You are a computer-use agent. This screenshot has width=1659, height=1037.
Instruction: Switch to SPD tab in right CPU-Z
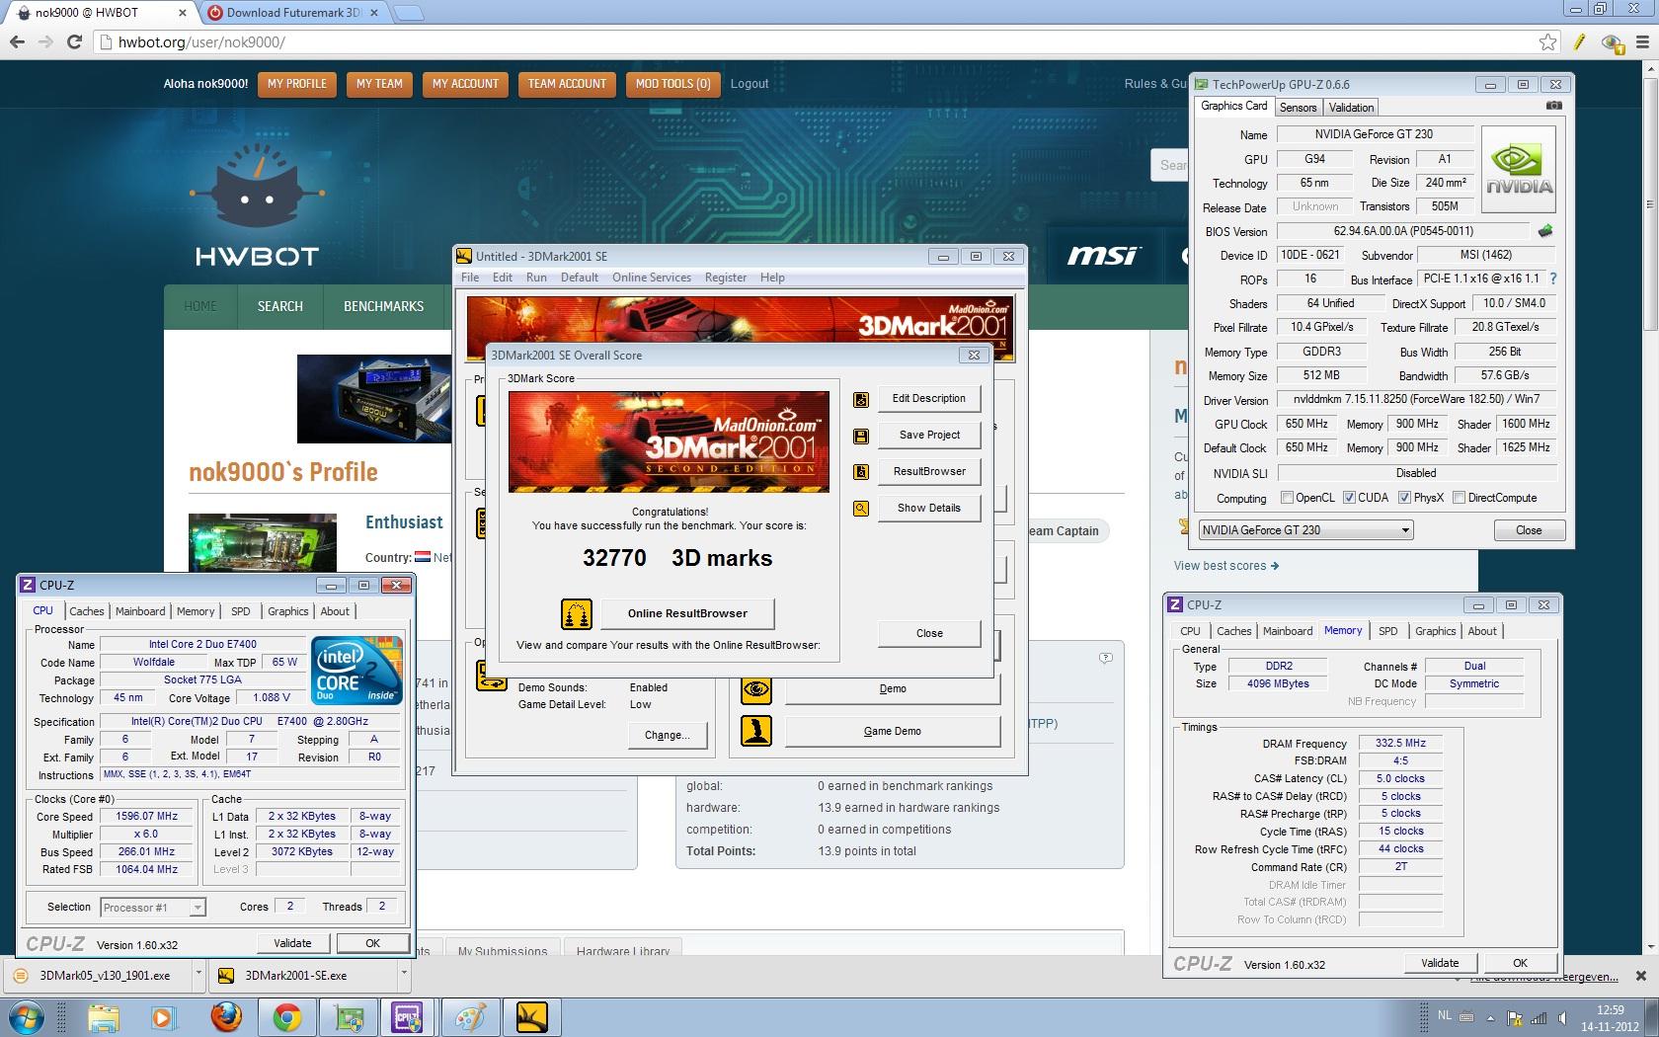pyautogui.click(x=1387, y=631)
